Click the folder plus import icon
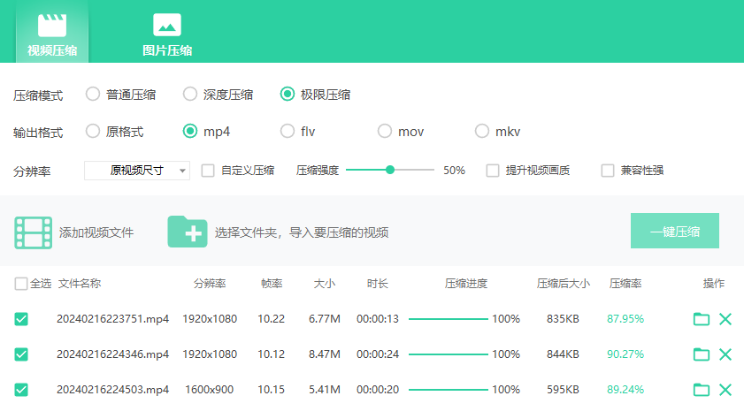Screen dimensions: 744x411 coord(188,232)
